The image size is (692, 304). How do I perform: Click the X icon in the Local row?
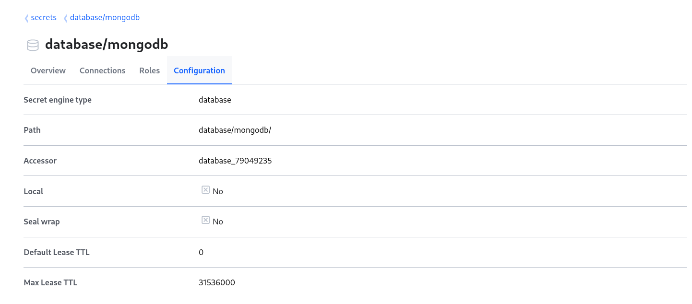pyautogui.click(x=205, y=190)
